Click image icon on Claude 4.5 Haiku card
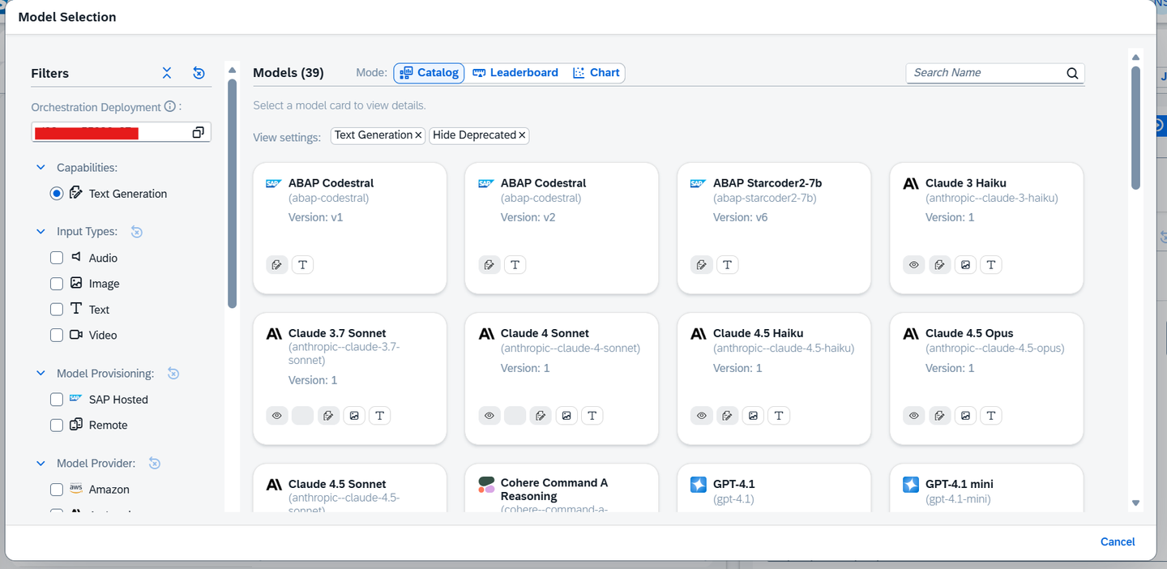 tap(753, 415)
